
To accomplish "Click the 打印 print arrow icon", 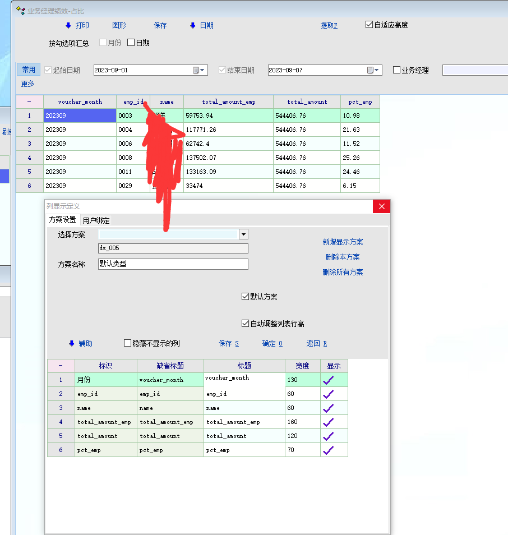I will click(68, 25).
